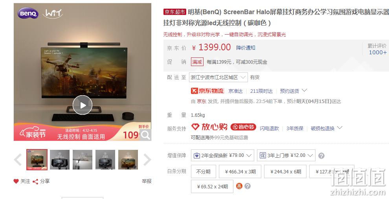Open the 浙江宁波市江北区城区 delivery address dropdown
The height and width of the screenshot is (199, 389).
pyautogui.click(x=218, y=77)
